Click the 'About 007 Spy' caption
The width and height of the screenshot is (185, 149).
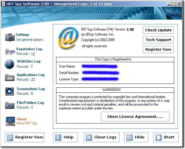point(27,123)
